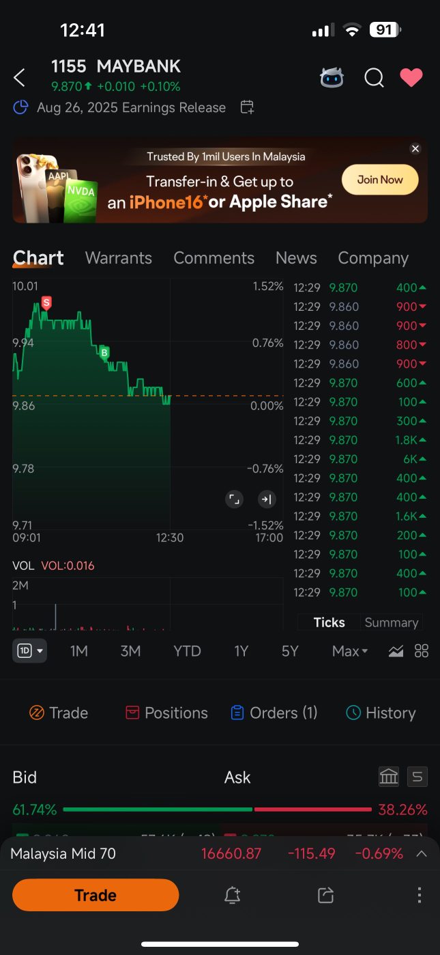Viewport: 440px width, 955px height.
Task: Tap the green B buy marker on chart
Action: pyautogui.click(x=104, y=352)
